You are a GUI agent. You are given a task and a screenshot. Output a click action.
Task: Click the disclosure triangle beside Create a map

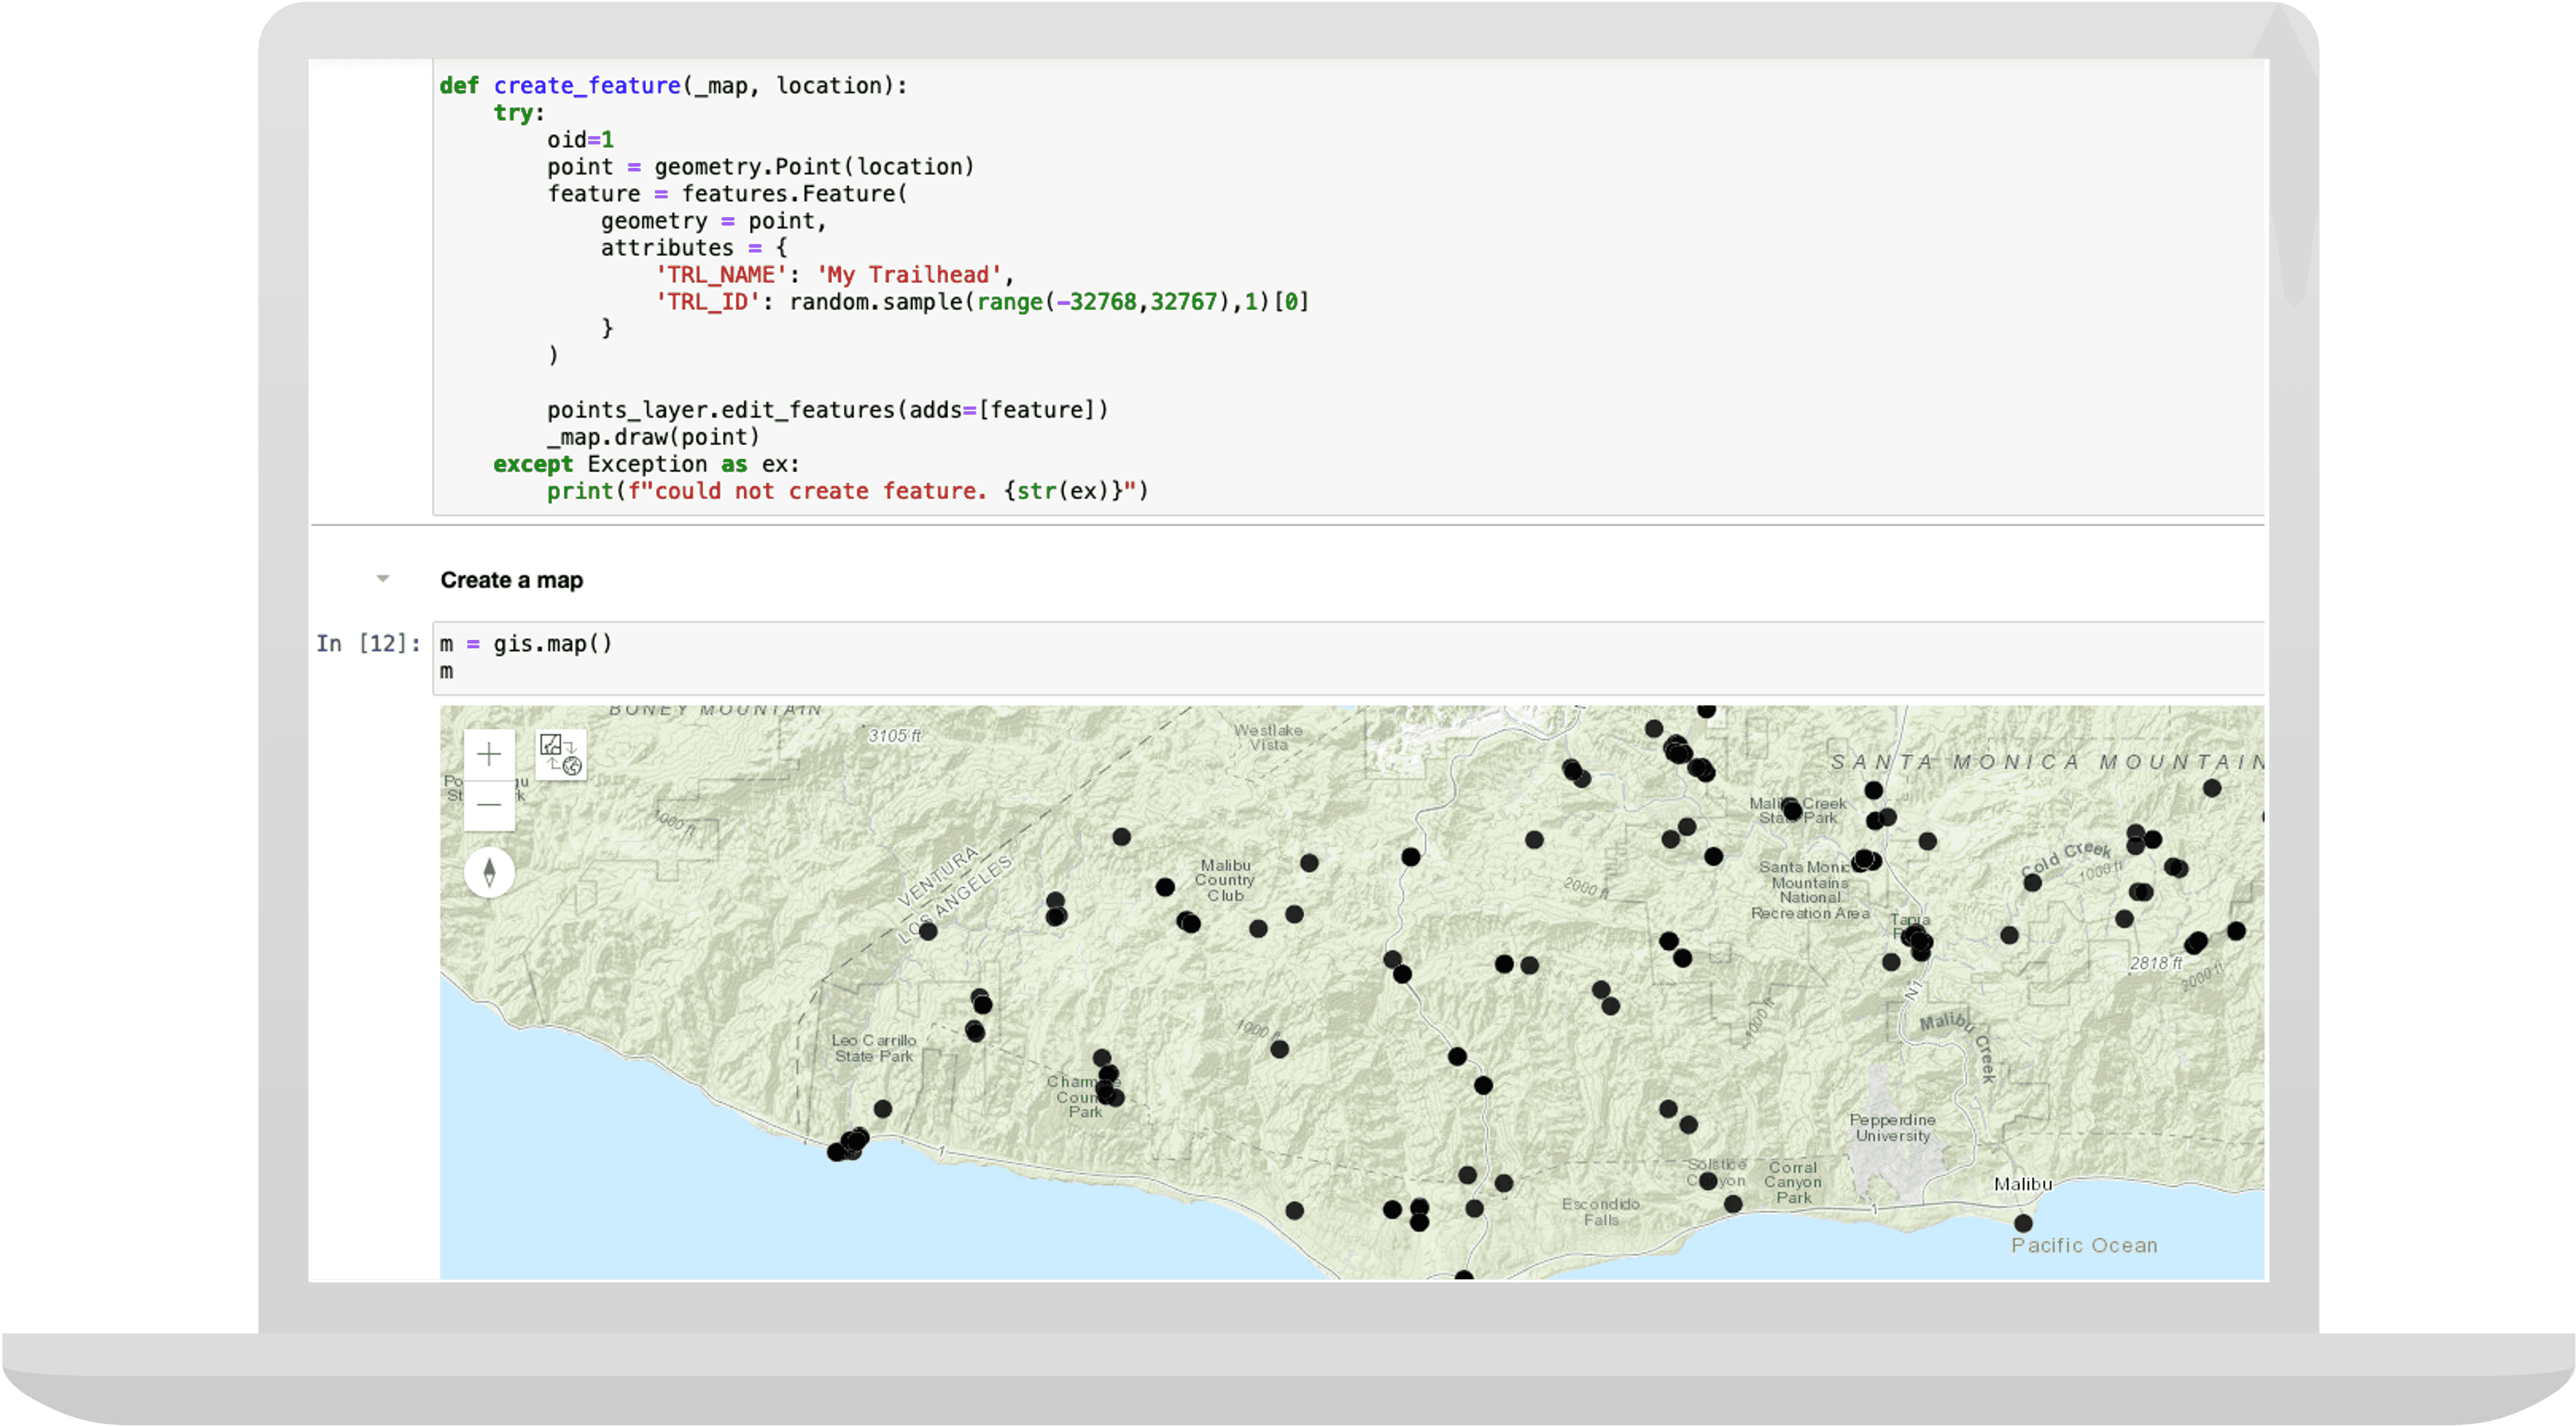point(383,578)
